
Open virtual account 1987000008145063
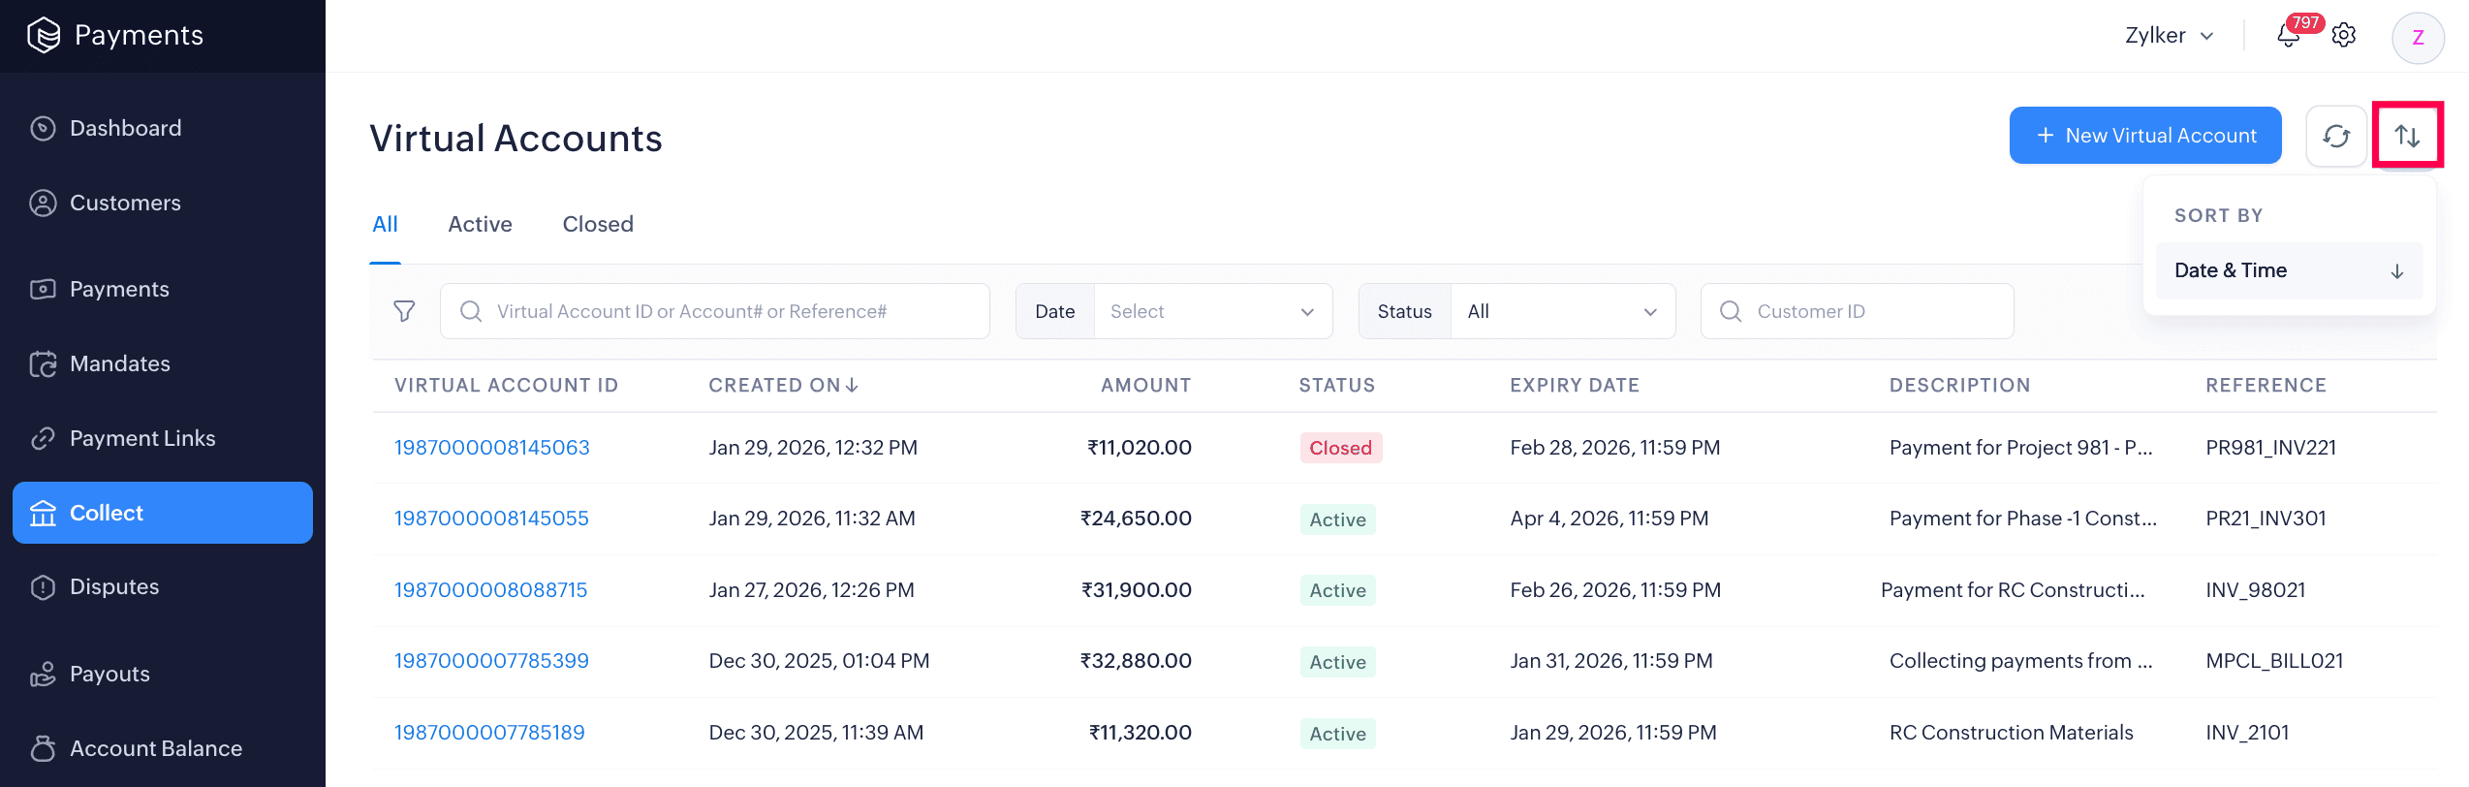pyautogui.click(x=491, y=448)
